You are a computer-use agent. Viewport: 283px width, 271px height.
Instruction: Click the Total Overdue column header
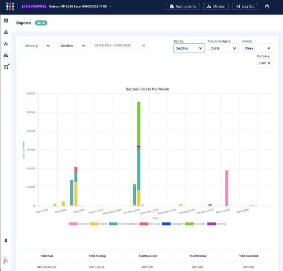click(198, 256)
